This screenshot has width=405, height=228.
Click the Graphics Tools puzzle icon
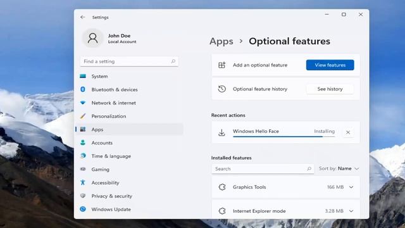point(222,187)
